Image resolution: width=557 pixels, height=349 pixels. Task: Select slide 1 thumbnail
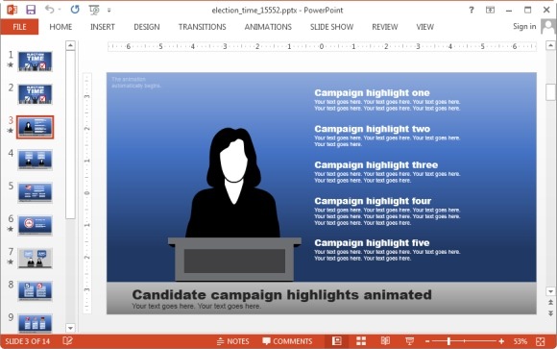click(x=36, y=62)
